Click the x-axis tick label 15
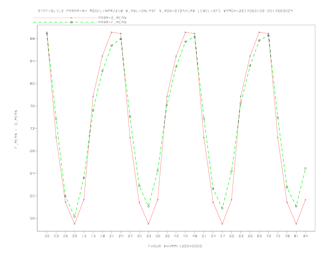The height and width of the screenshot is (257, 333). (x=93, y=236)
